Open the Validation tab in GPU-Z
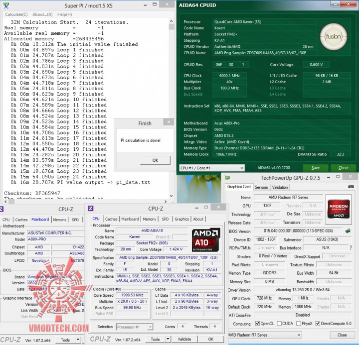Viewport: 359px width, 345px height. (280, 187)
